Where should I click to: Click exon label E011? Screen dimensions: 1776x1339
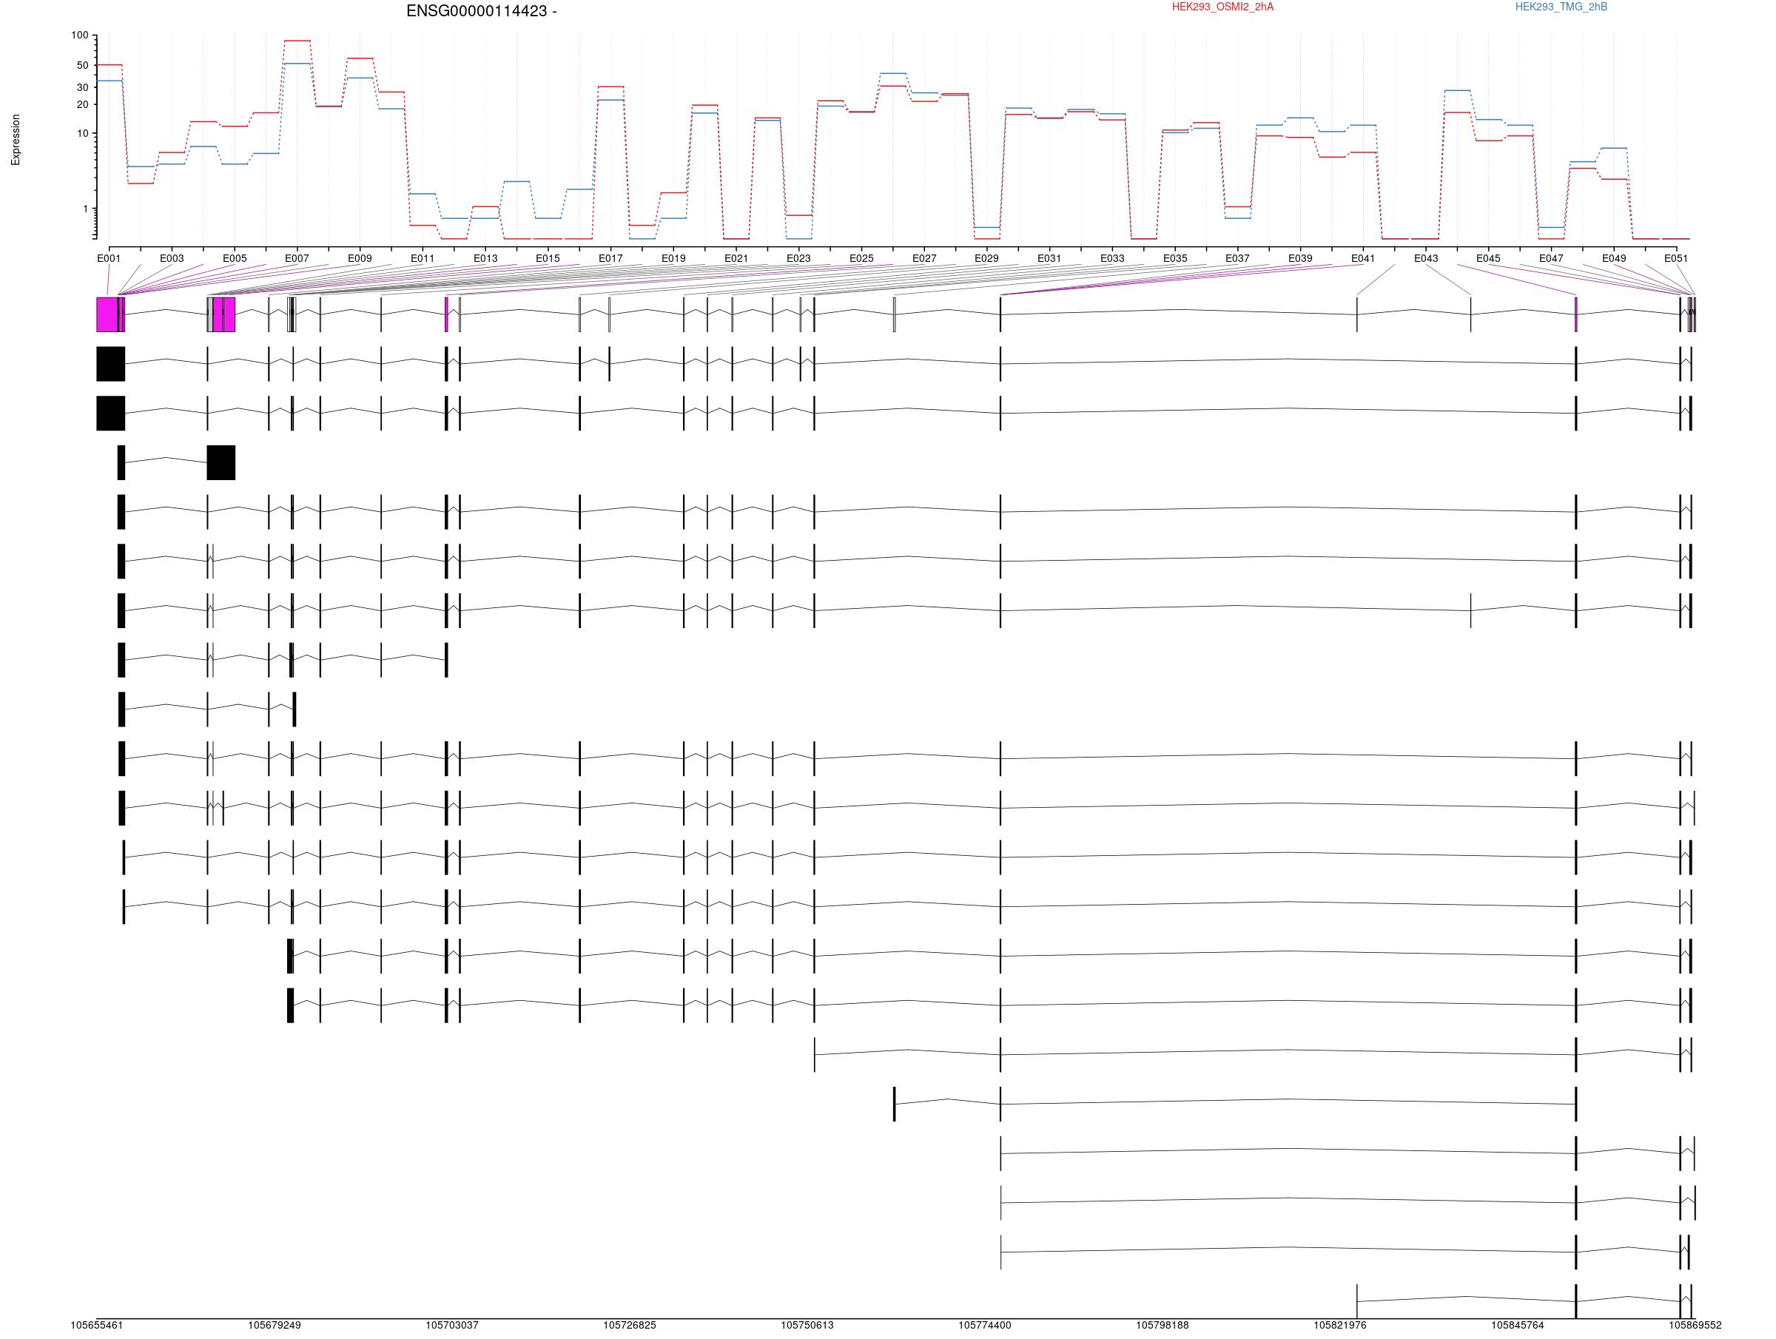(423, 258)
